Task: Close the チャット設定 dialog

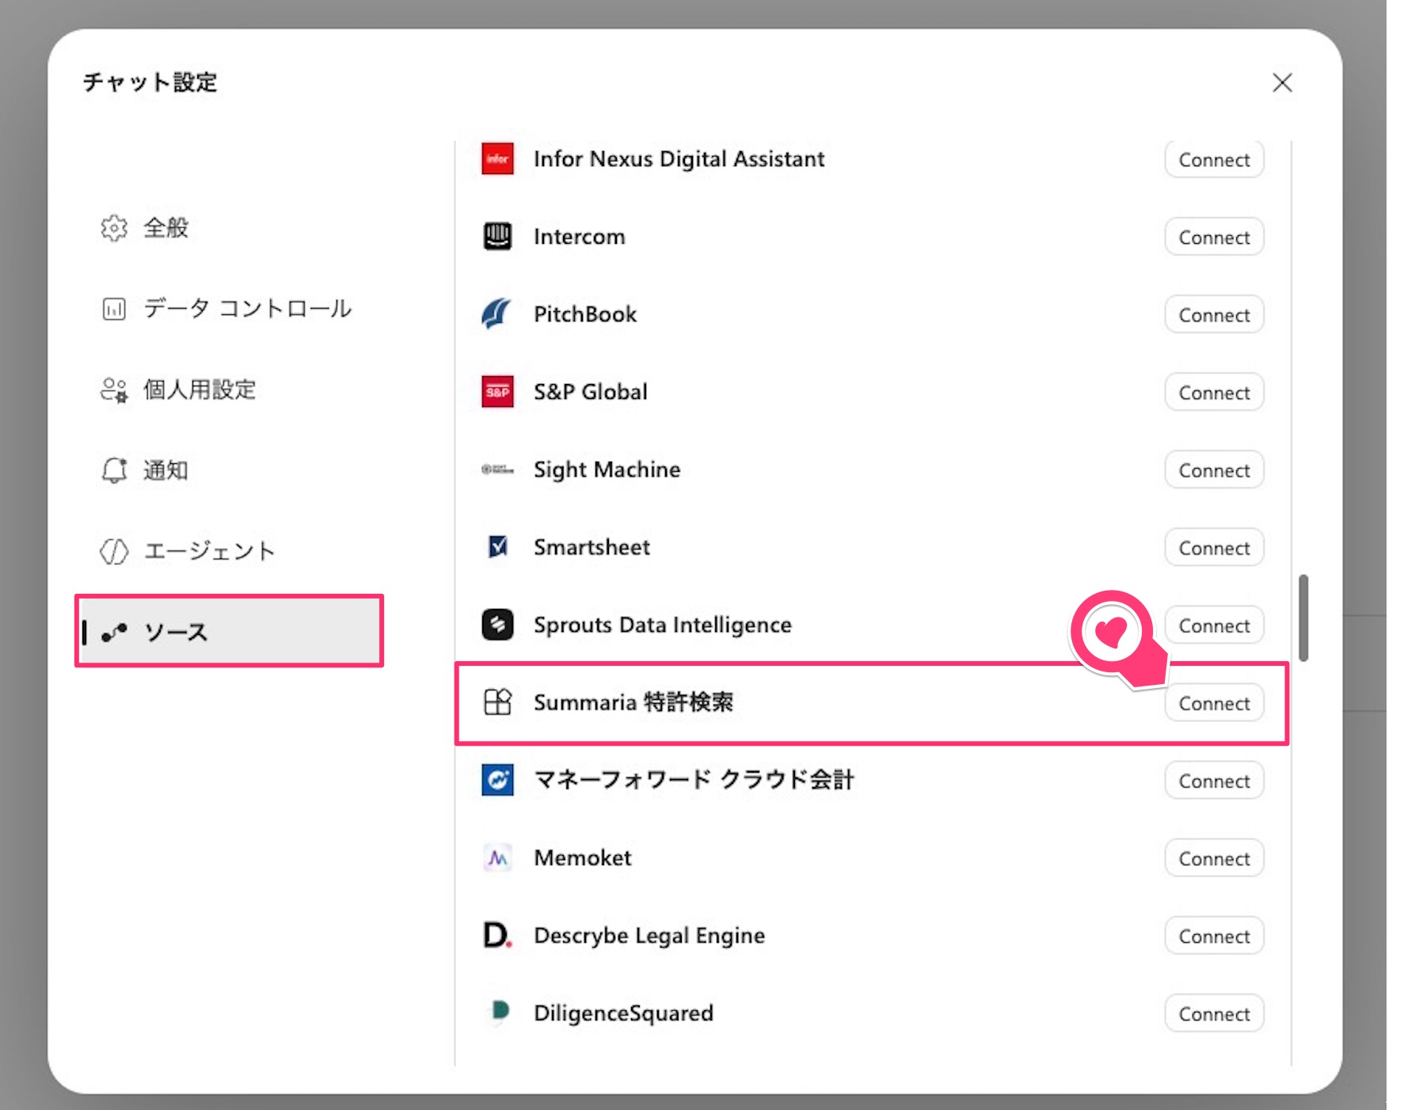Action: [1282, 82]
